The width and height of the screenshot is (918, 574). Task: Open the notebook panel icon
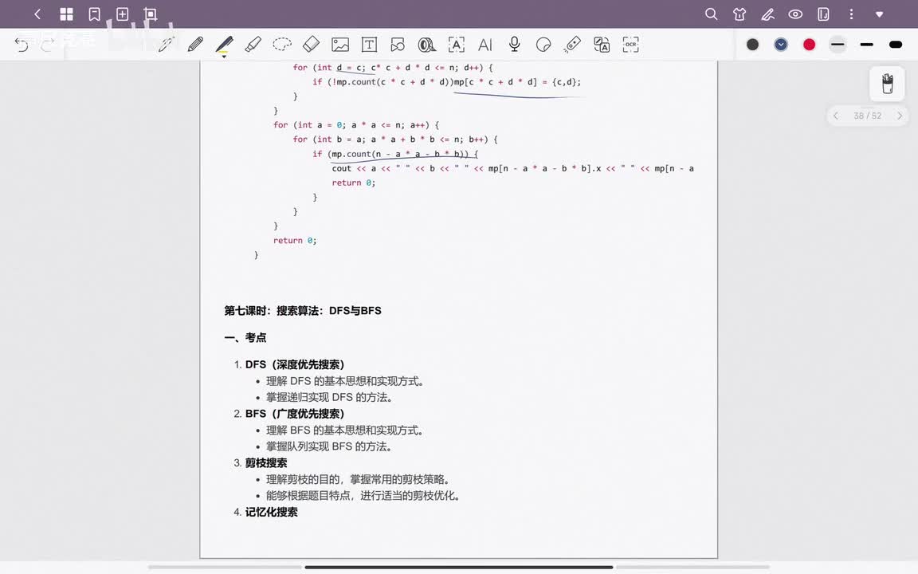coord(823,14)
